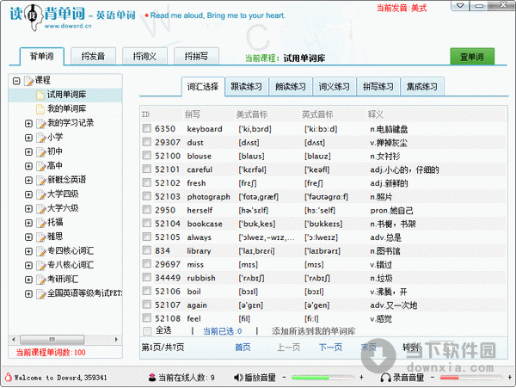Select 我的单词库 in the course tree
Viewport: 516px width, 388px height.
pyautogui.click(x=66, y=109)
